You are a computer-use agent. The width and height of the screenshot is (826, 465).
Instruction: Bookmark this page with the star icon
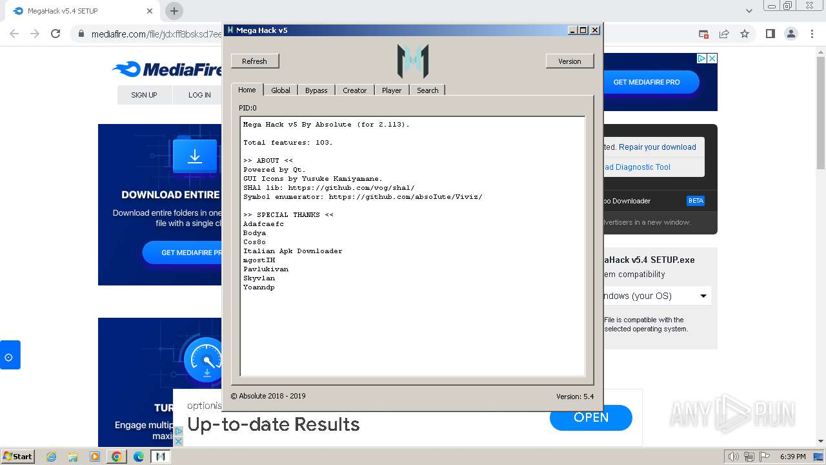pyautogui.click(x=745, y=34)
